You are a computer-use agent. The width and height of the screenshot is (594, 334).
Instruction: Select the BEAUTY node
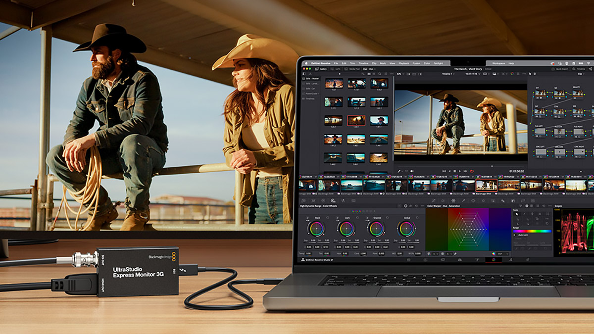(578, 95)
